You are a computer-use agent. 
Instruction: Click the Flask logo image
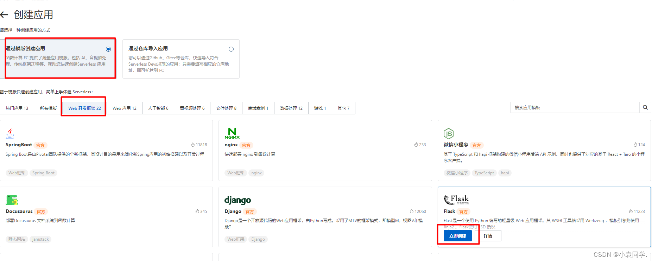[456, 200]
